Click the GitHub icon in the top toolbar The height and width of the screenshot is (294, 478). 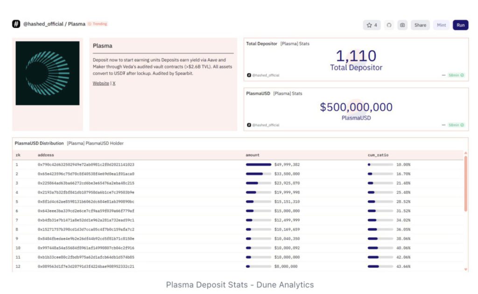point(389,25)
